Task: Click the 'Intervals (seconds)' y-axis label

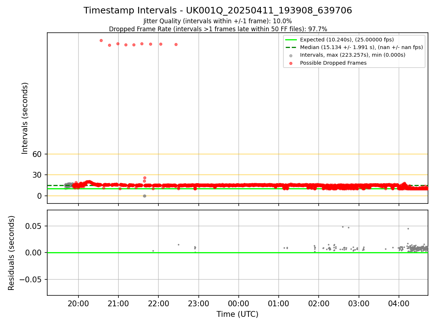Action: [25, 118]
